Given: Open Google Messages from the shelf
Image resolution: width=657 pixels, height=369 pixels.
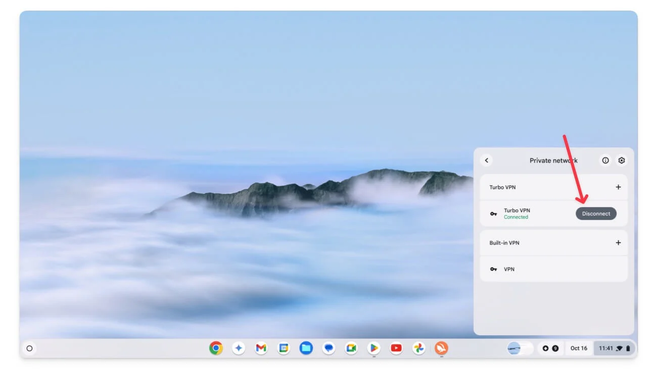Looking at the screenshot, I should pyautogui.click(x=329, y=348).
